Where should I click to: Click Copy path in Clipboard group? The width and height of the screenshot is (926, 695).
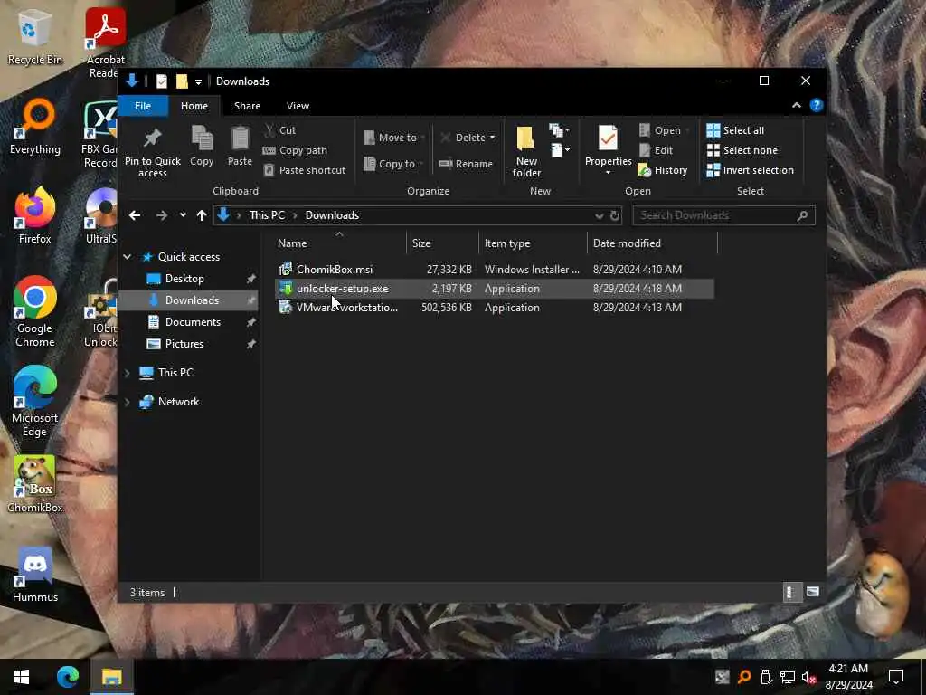295,150
